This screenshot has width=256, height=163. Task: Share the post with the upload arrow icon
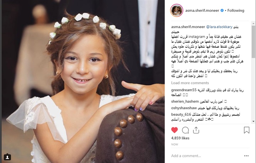point(196,130)
